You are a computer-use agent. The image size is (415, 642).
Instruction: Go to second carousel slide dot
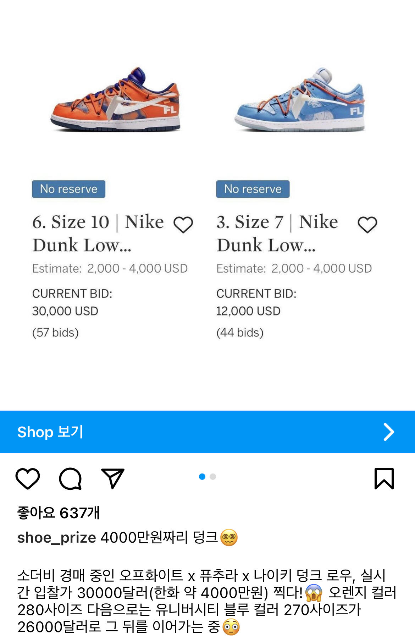213,477
